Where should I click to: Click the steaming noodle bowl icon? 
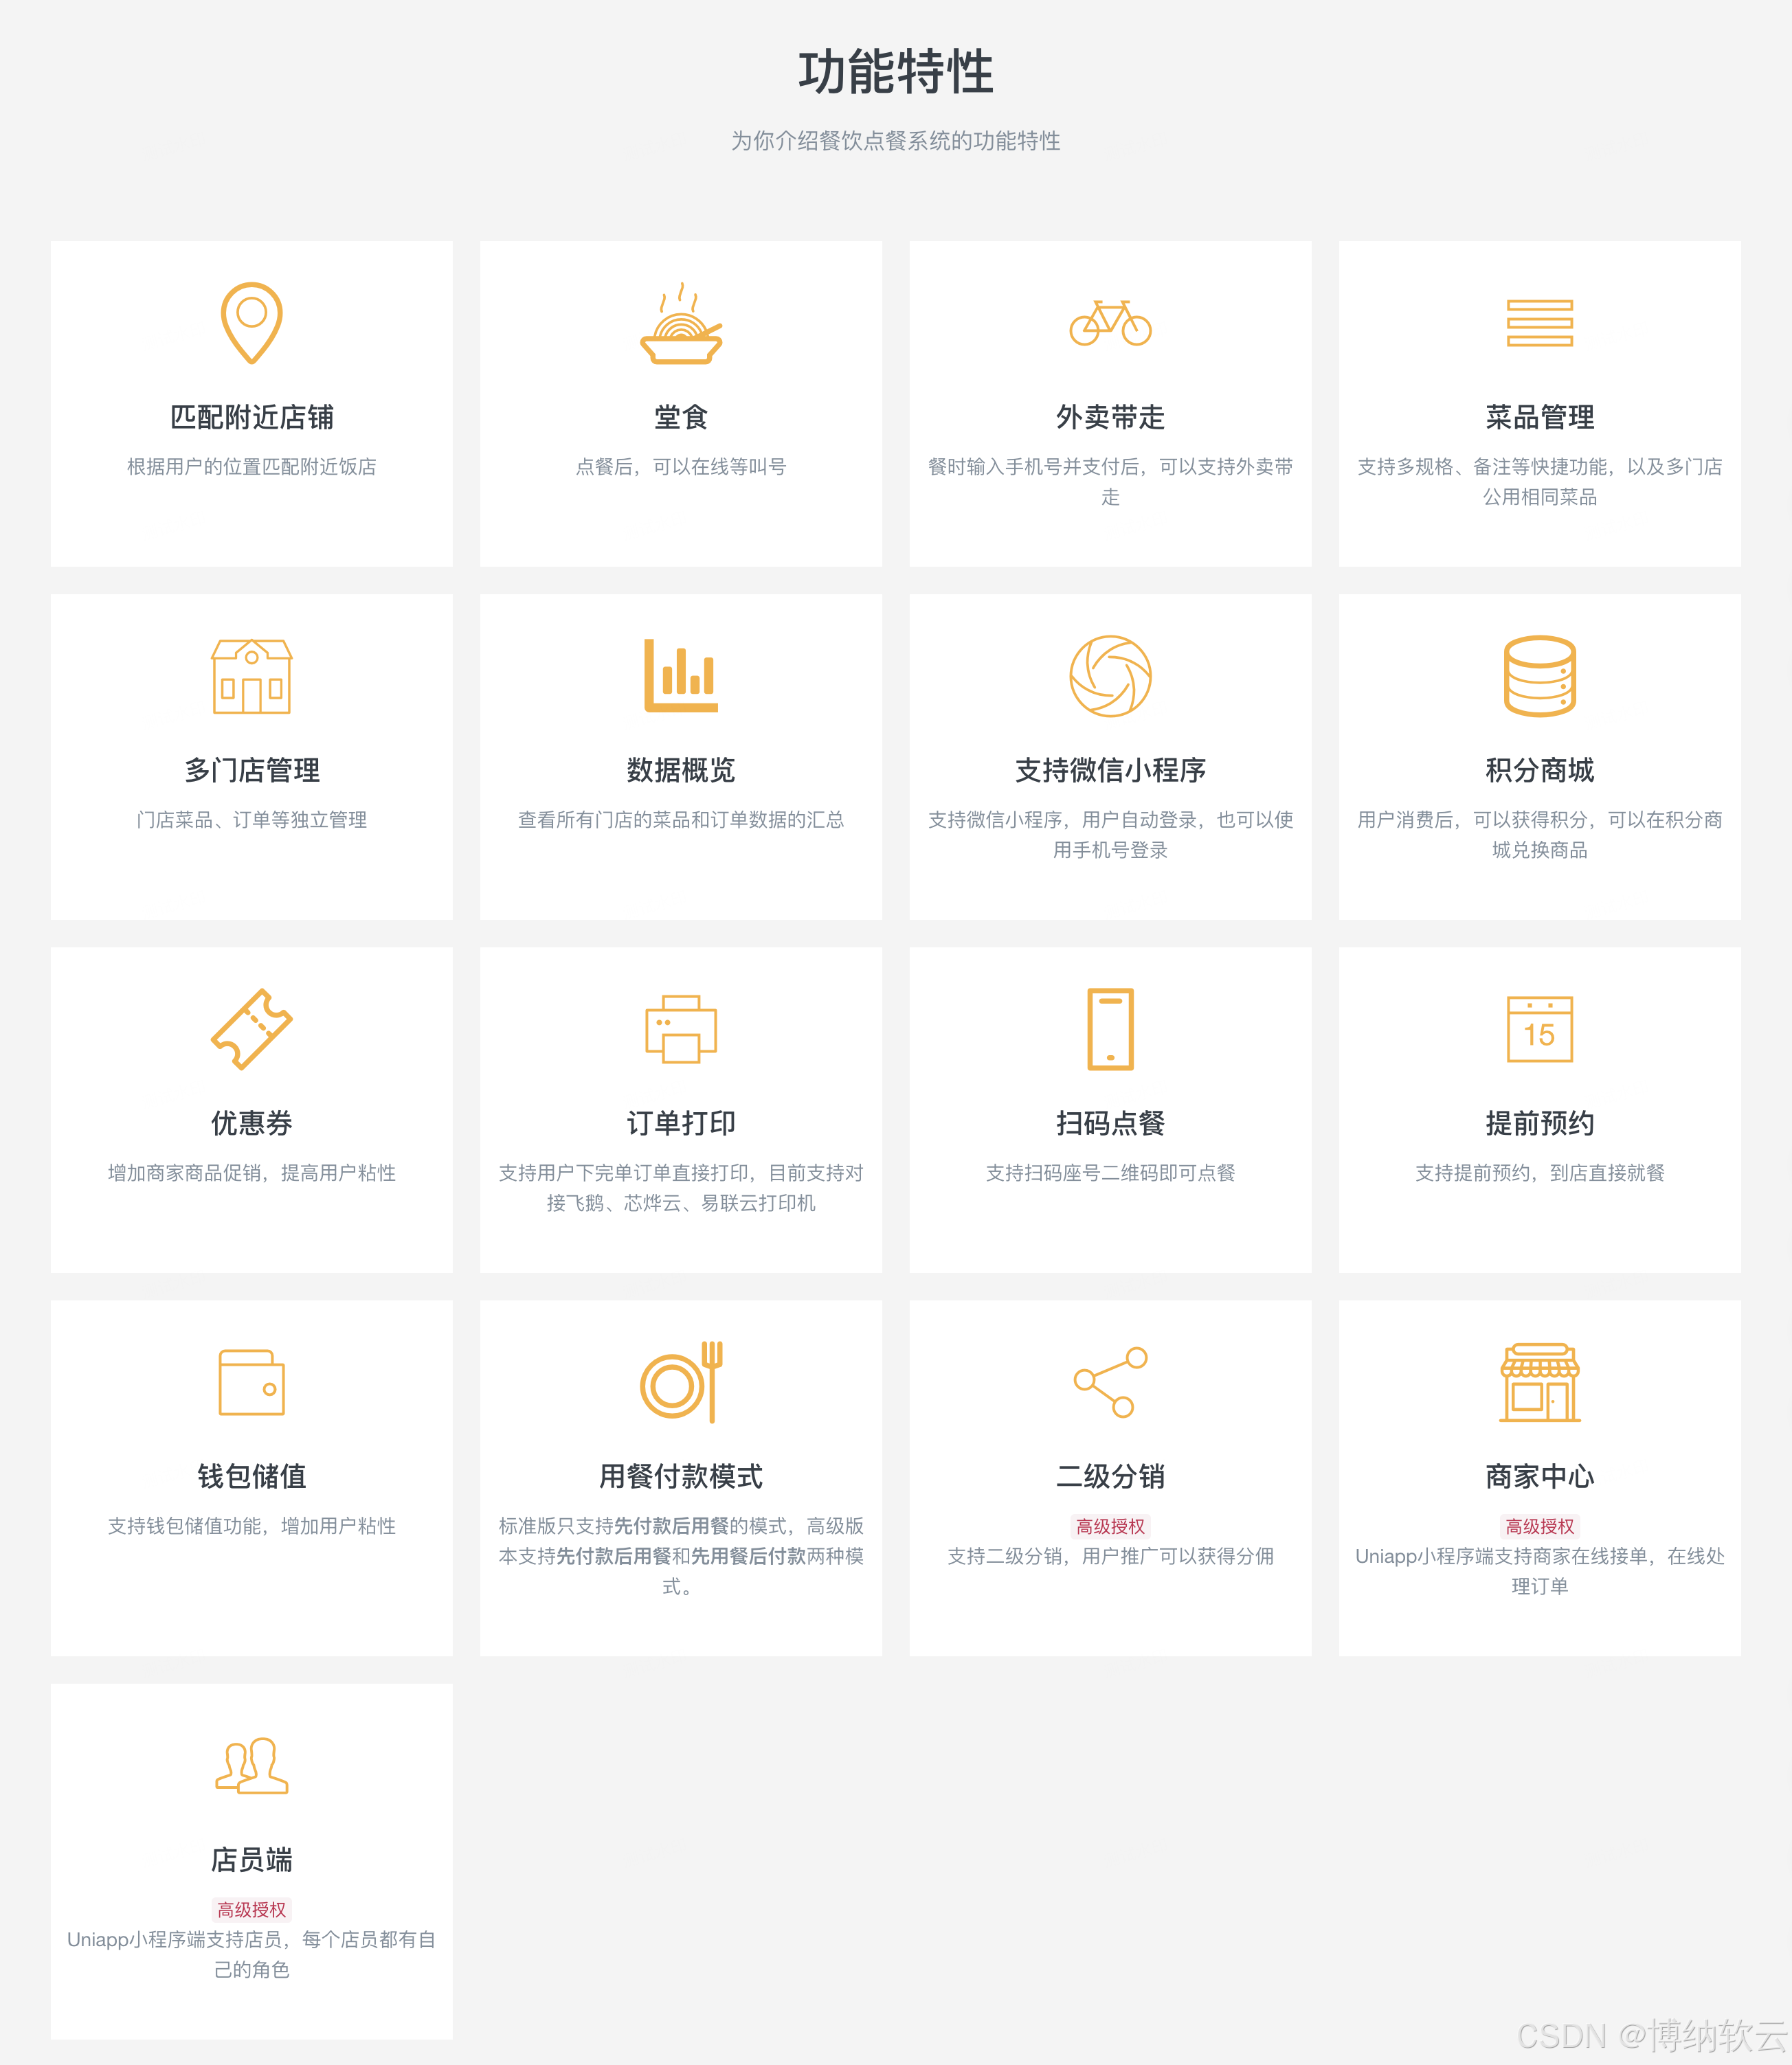681,324
